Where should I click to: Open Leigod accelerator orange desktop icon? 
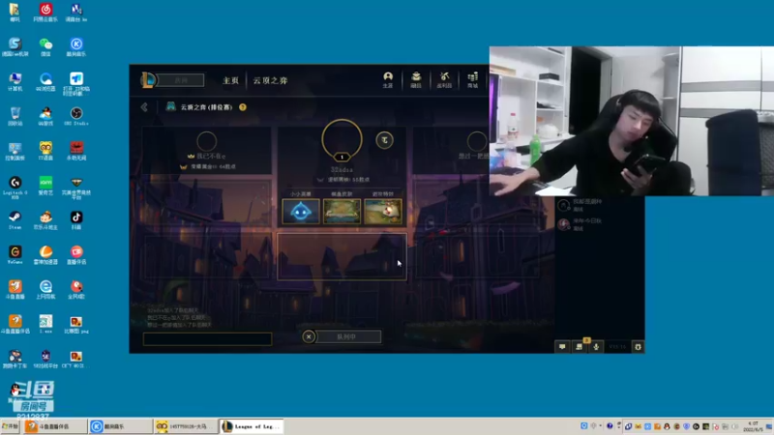click(45, 255)
